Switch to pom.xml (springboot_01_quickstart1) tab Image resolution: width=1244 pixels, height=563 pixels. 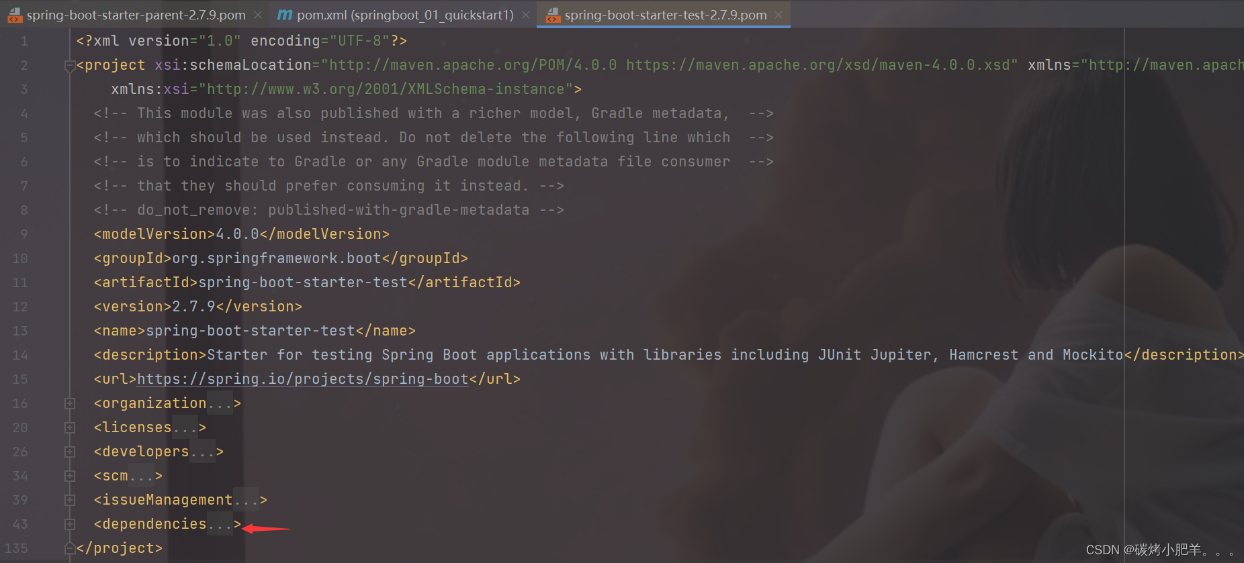click(405, 15)
